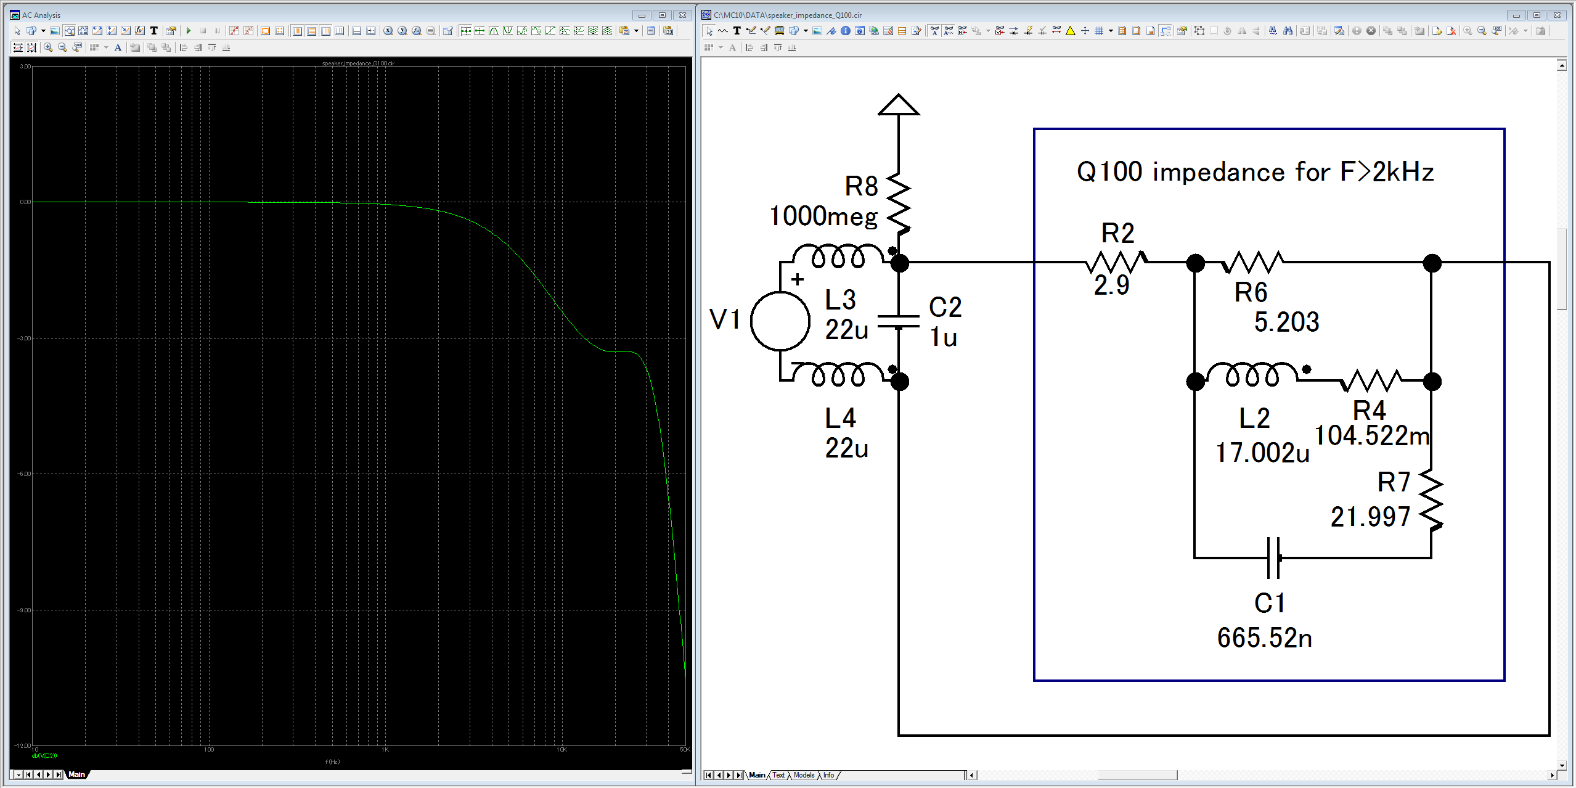Image resolution: width=1576 pixels, height=788 pixels.
Task: Click next-page navigation arrow in AC Analysis tab bar
Action: pos(48,774)
